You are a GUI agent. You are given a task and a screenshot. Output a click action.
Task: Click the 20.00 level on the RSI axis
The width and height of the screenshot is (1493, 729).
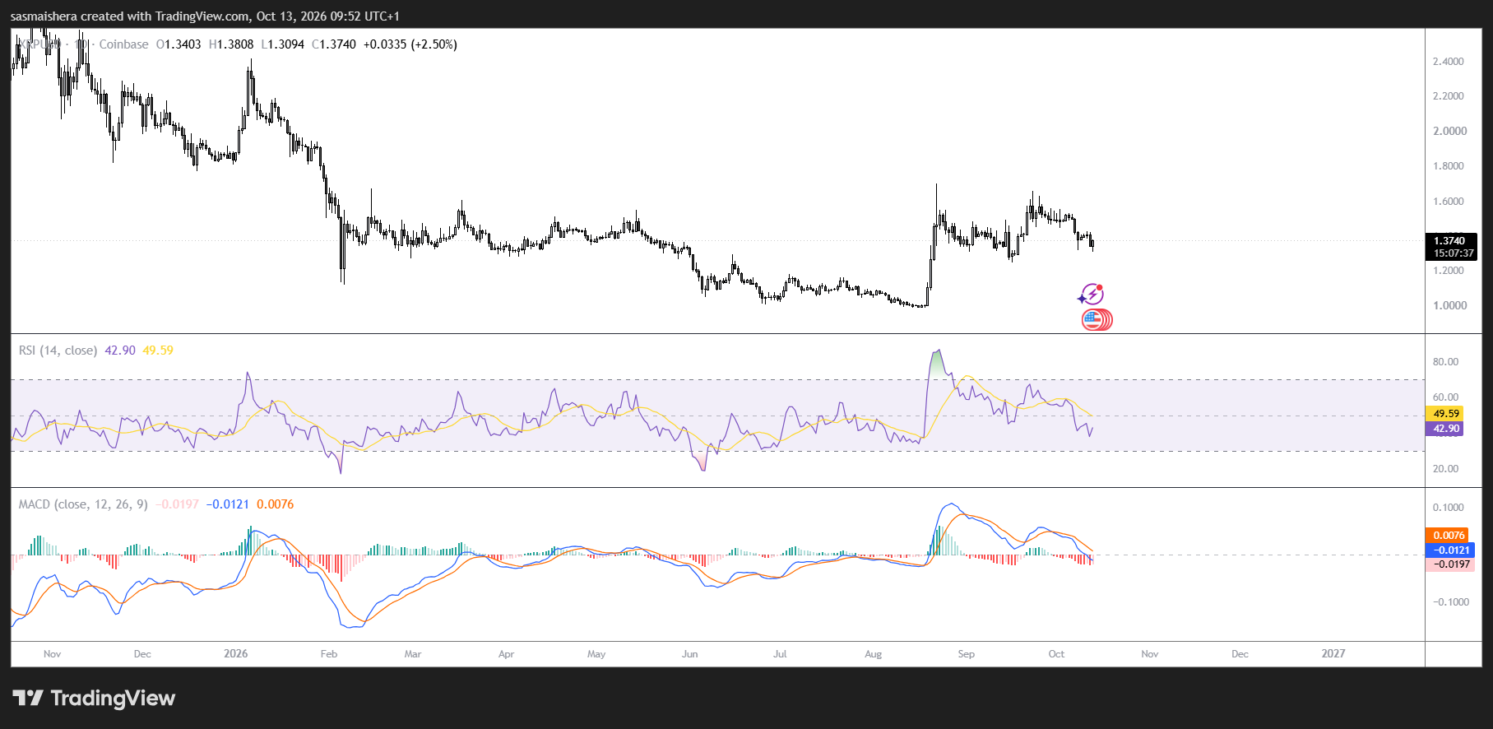click(1445, 469)
